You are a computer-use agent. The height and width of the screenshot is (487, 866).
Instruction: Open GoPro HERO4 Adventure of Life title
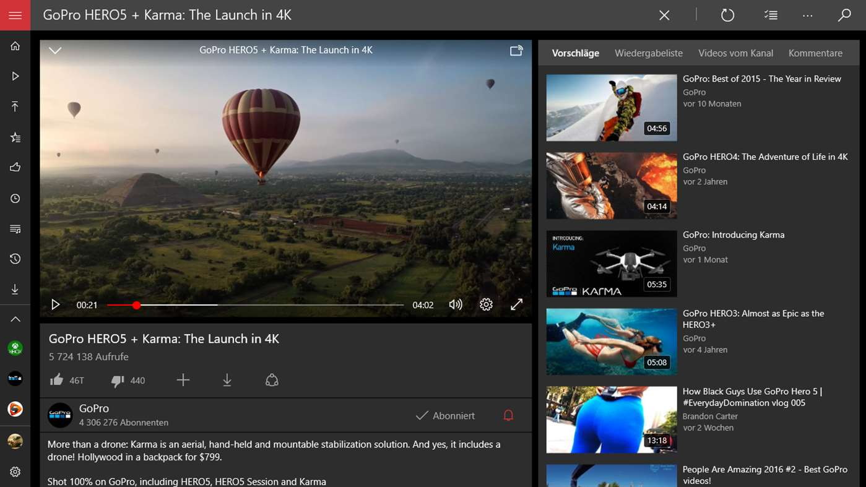[x=765, y=157]
